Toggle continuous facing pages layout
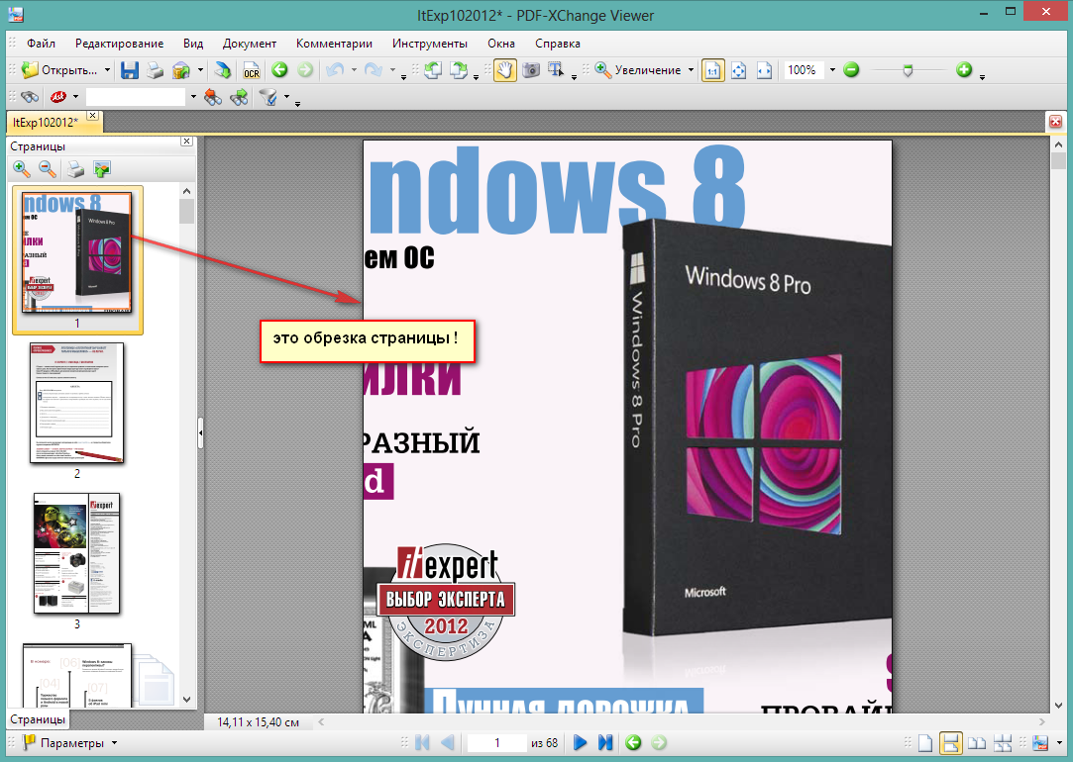Image resolution: width=1073 pixels, height=762 pixels. pyautogui.click(x=1003, y=743)
